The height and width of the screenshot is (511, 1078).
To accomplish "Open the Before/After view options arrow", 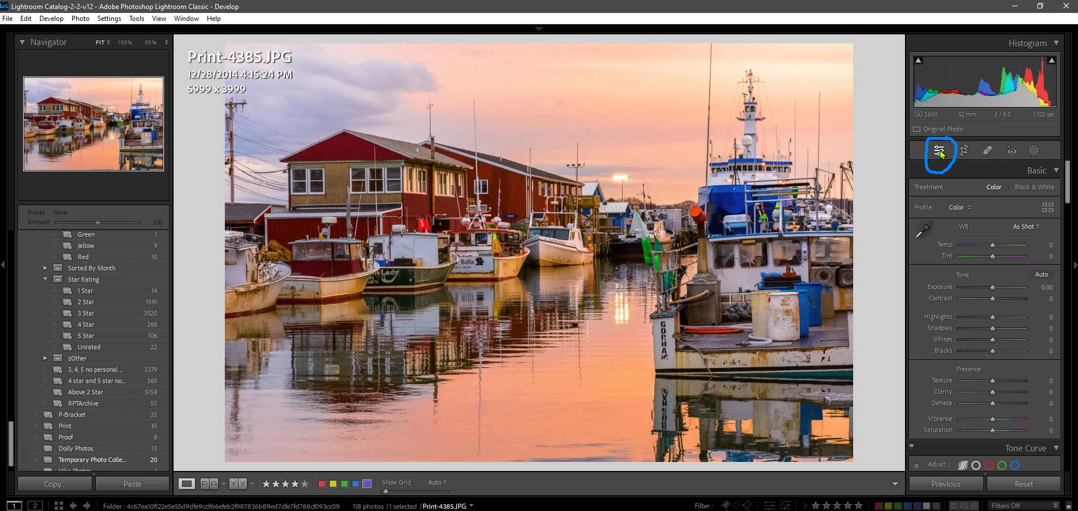I will 252,483.
